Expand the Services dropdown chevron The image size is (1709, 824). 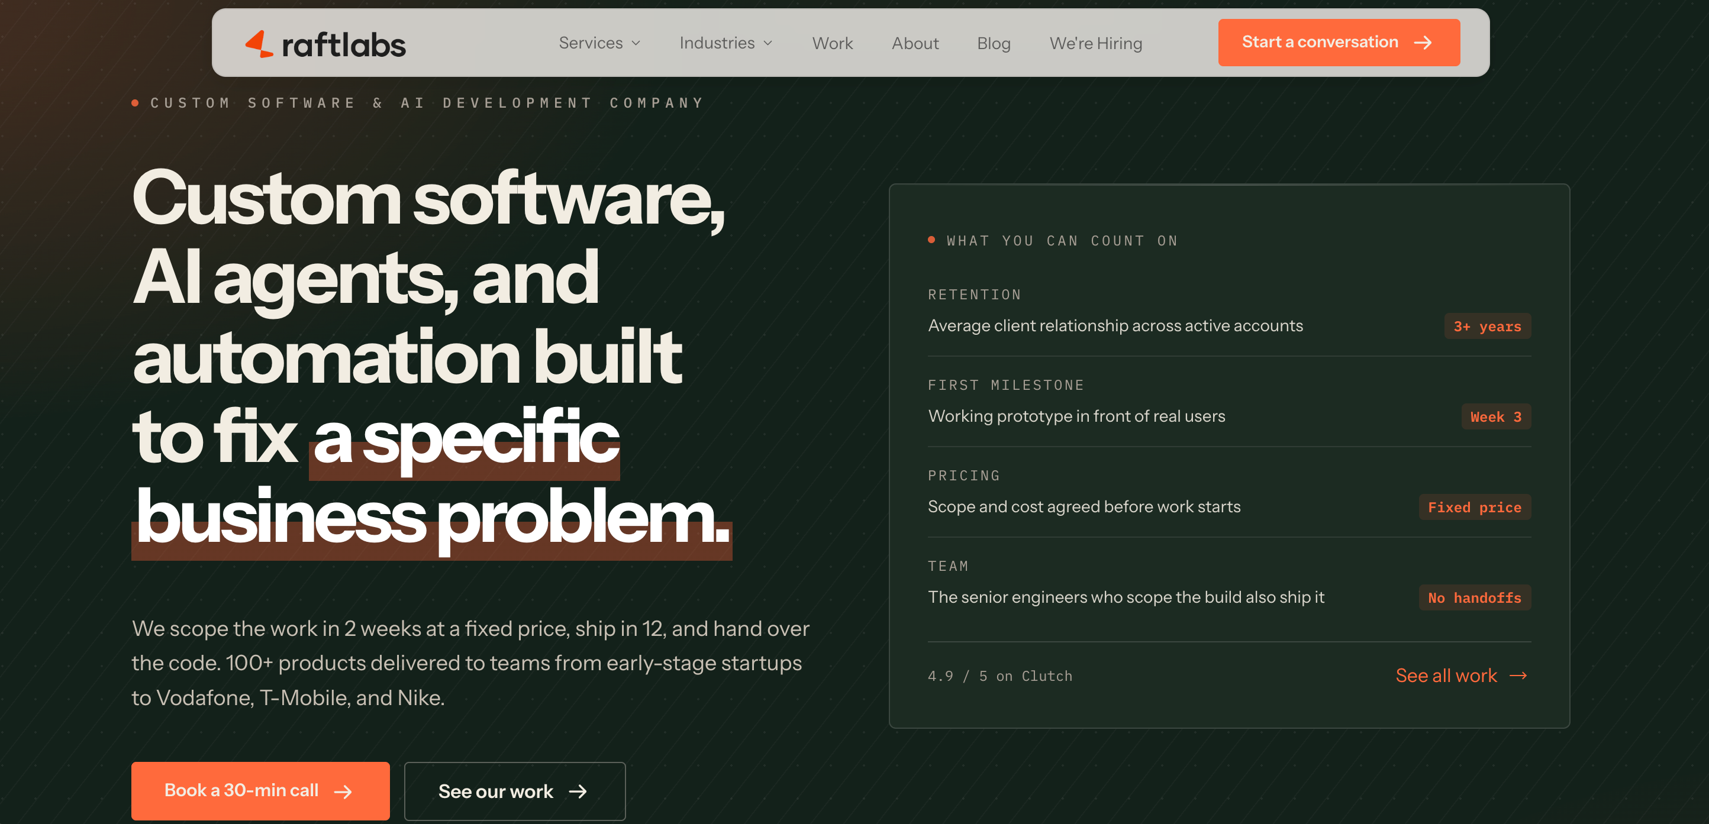coord(636,43)
